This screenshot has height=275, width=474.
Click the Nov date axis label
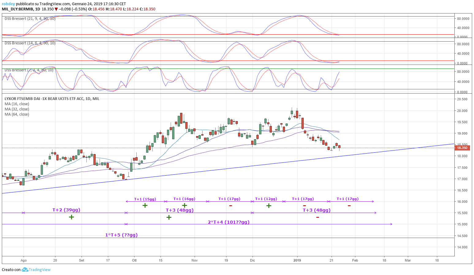pos(195,260)
